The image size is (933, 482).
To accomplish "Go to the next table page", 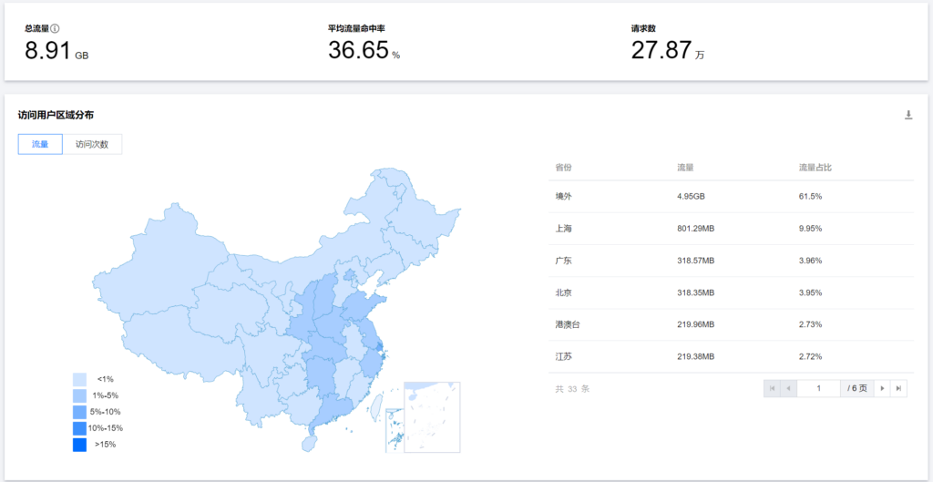I will point(882,388).
